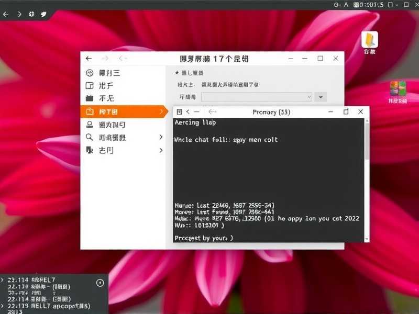The image size is (419, 314).
Task: Click the drive icon at the bottom of sidebar
Action: pyautogui.click(x=90, y=150)
